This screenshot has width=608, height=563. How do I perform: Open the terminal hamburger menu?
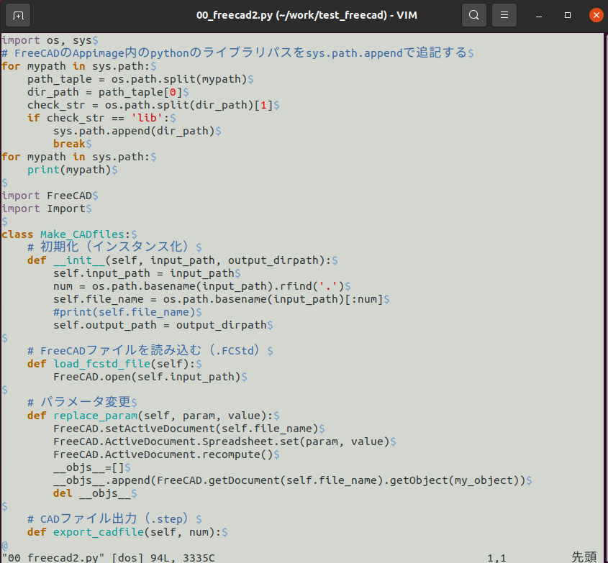click(x=504, y=15)
